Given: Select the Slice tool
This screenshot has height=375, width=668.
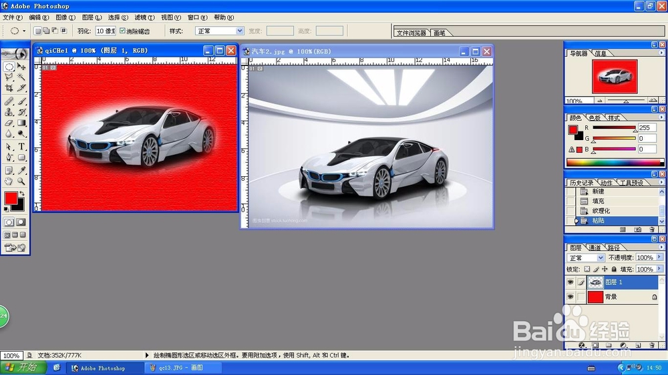Looking at the screenshot, I should point(21,87).
